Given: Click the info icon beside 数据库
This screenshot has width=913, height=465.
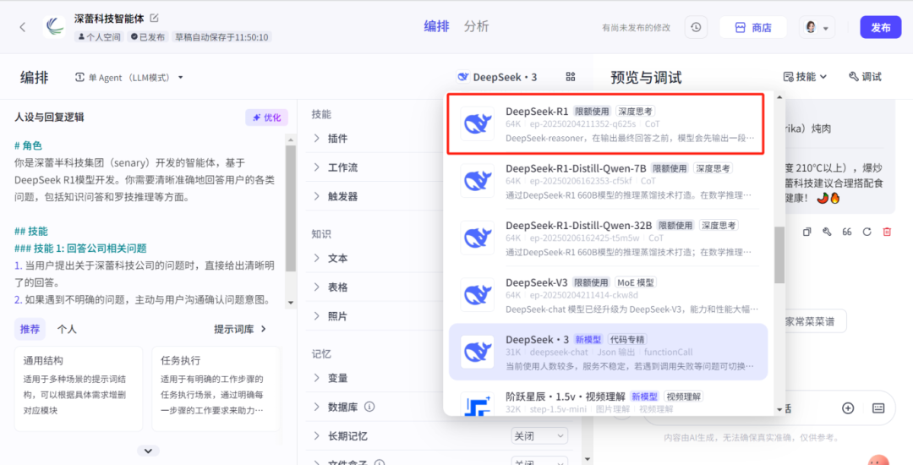Looking at the screenshot, I should point(369,407).
